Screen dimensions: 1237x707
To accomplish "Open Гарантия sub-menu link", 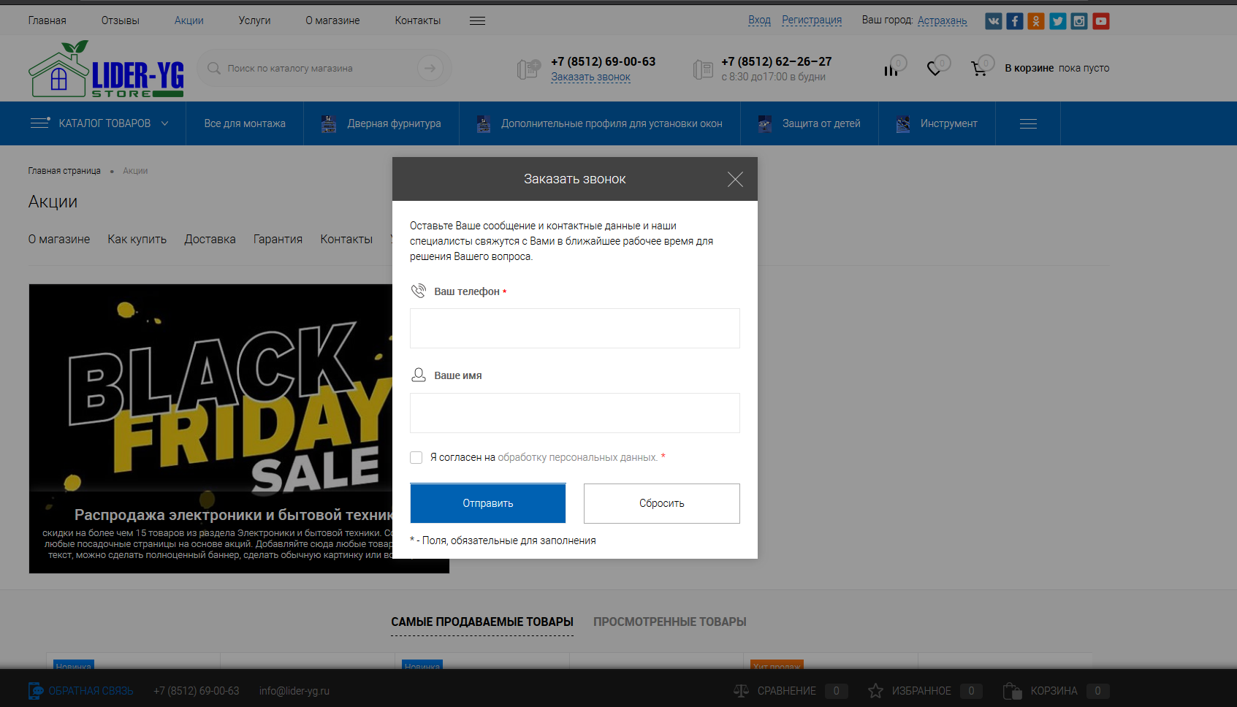I will [278, 239].
